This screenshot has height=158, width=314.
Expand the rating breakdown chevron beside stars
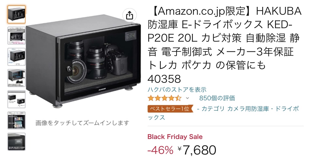pos(188,98)
